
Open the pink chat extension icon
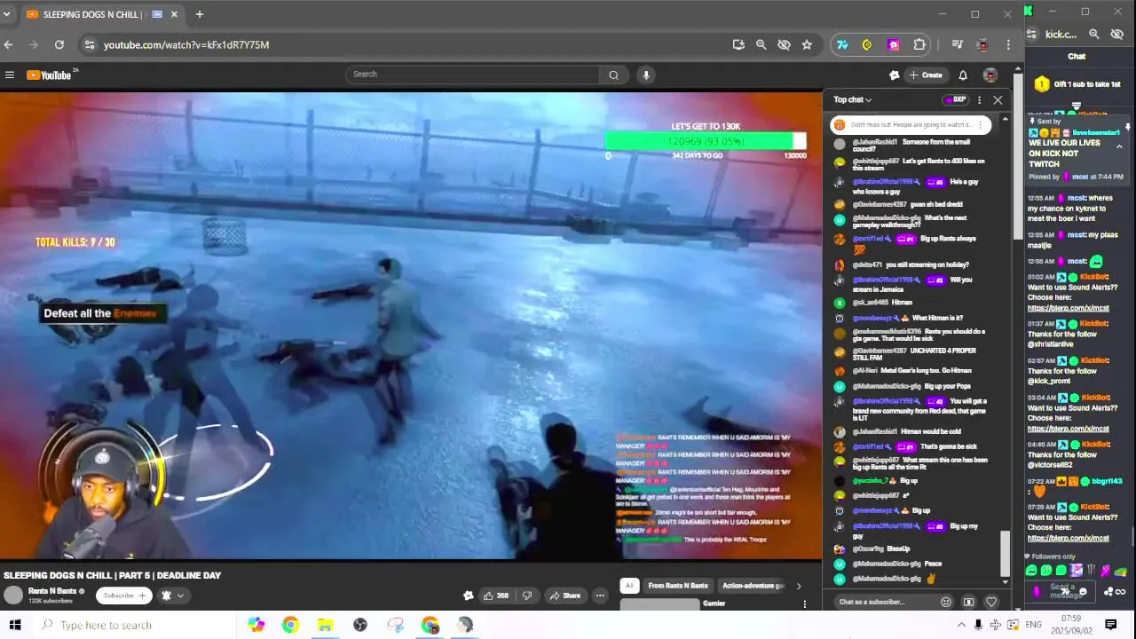894,44
